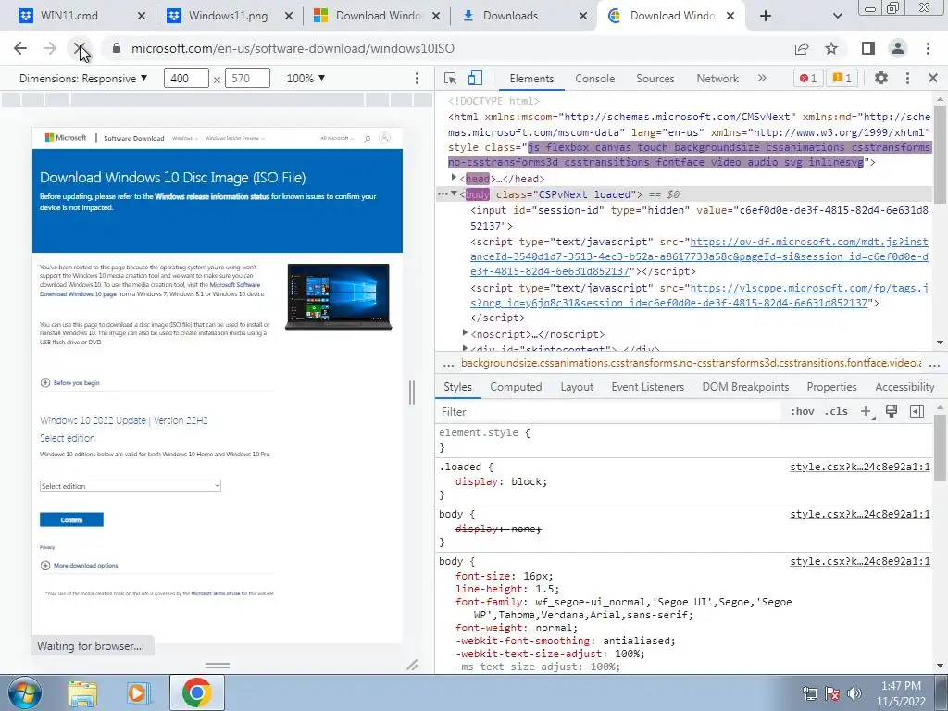Open the Properties pane

coord(832,387)
